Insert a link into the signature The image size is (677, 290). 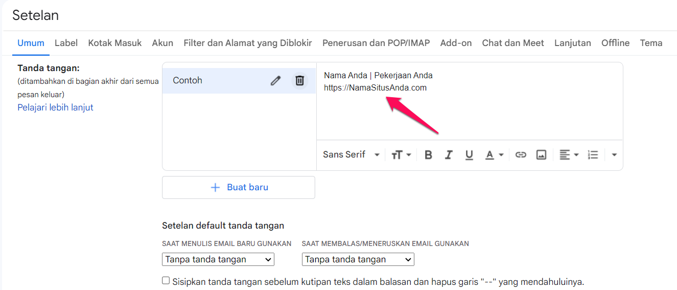[521, 154]
